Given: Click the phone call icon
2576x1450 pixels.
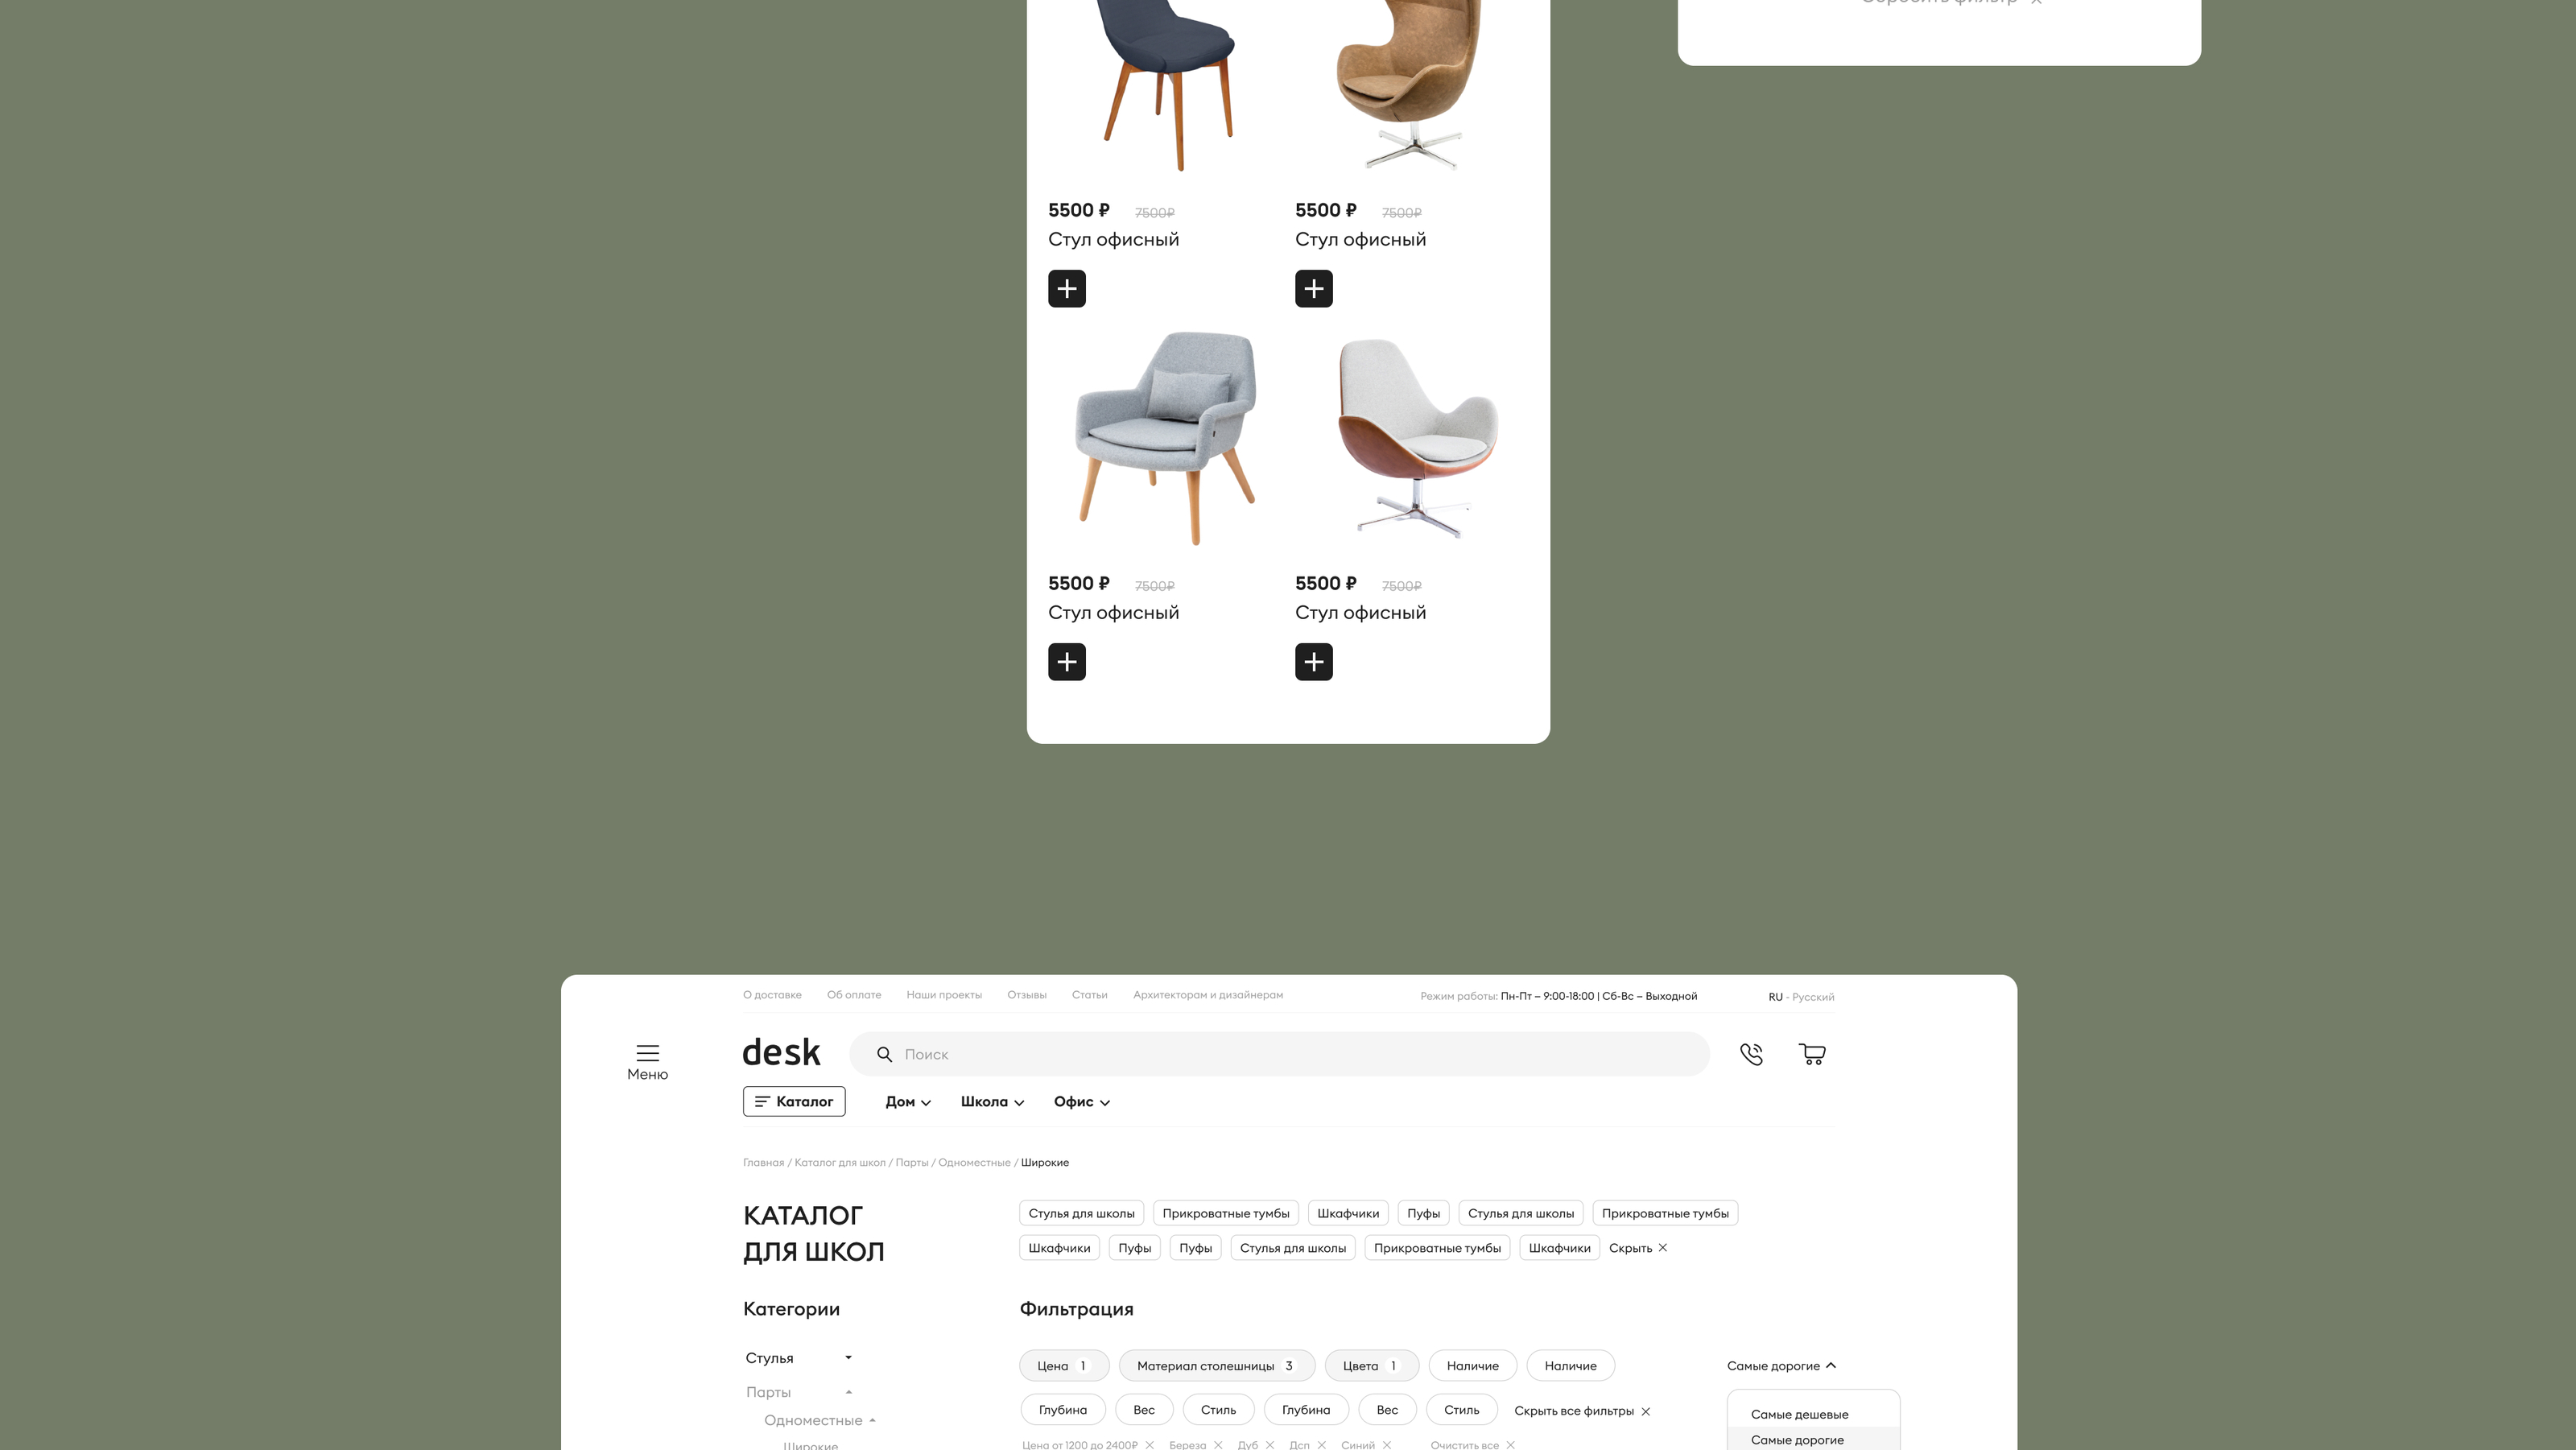Looking at the screenshot, I should point(1751,1054).
